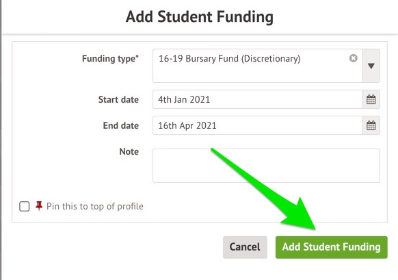Confirm with the green Add Student Funding button
Viewport: 398px width, 280px height.
(x=332, y=247)
